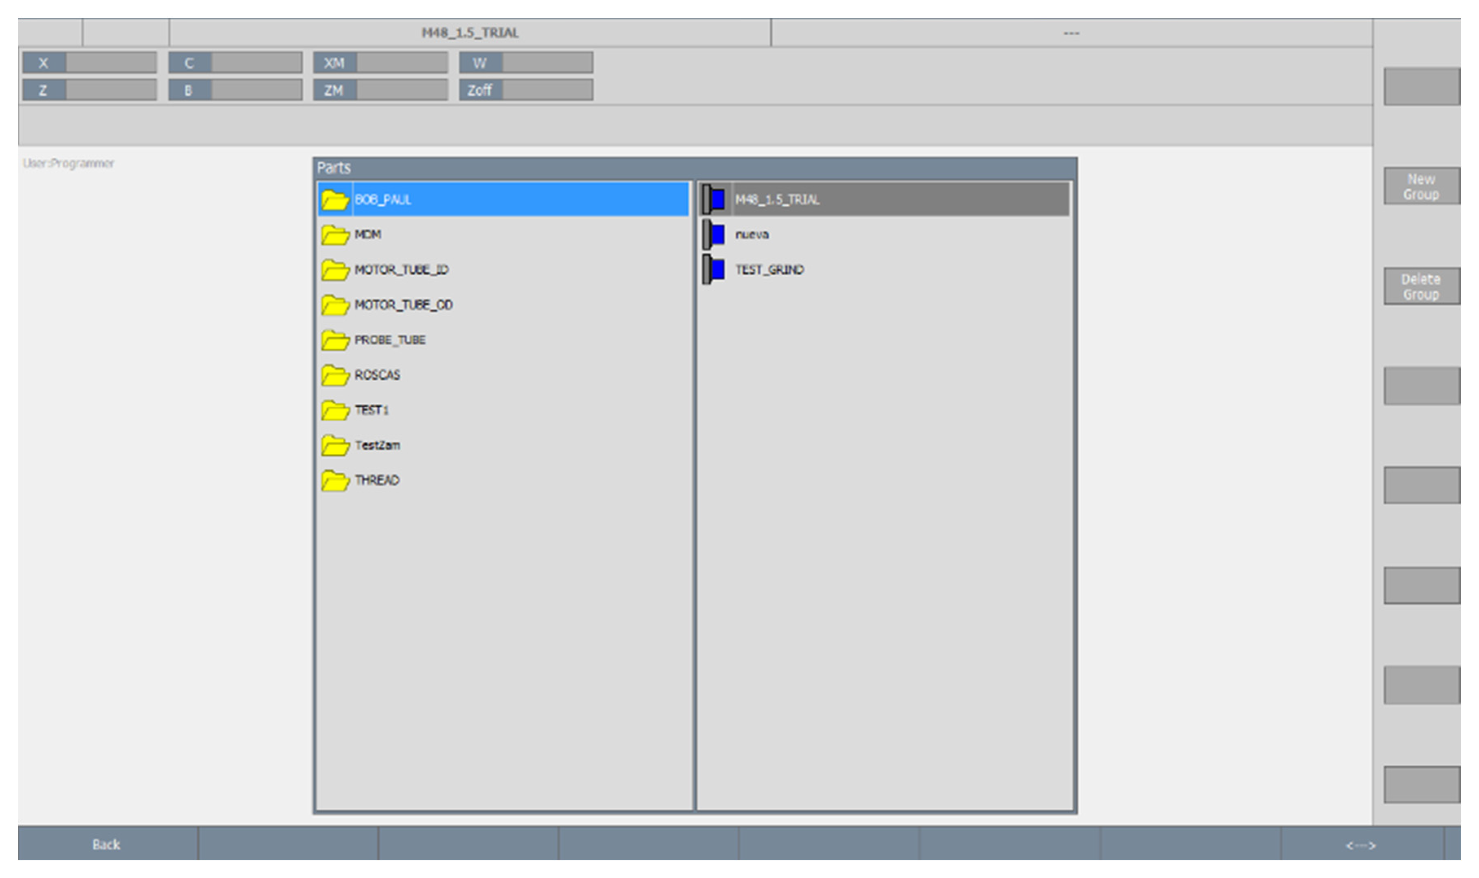This screenshot has height=878, width=1479.
Task: Click the BOB_PAUL folder icon
Action: coord(335,200)
